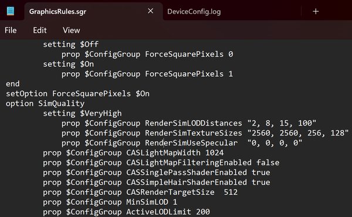Click the CASSinglePassShaderEnabled true value
This screenshot has height=217, width=352.
[x=261, y=172]
